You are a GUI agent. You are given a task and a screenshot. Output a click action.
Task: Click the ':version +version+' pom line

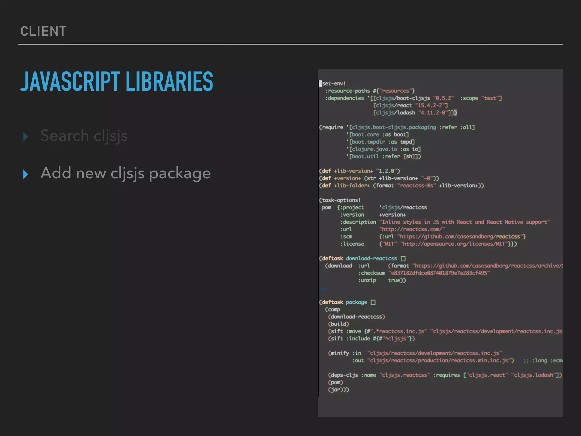373,215
